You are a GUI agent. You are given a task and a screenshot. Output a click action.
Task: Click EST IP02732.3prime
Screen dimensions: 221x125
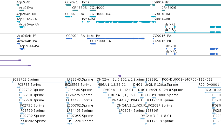31,90
